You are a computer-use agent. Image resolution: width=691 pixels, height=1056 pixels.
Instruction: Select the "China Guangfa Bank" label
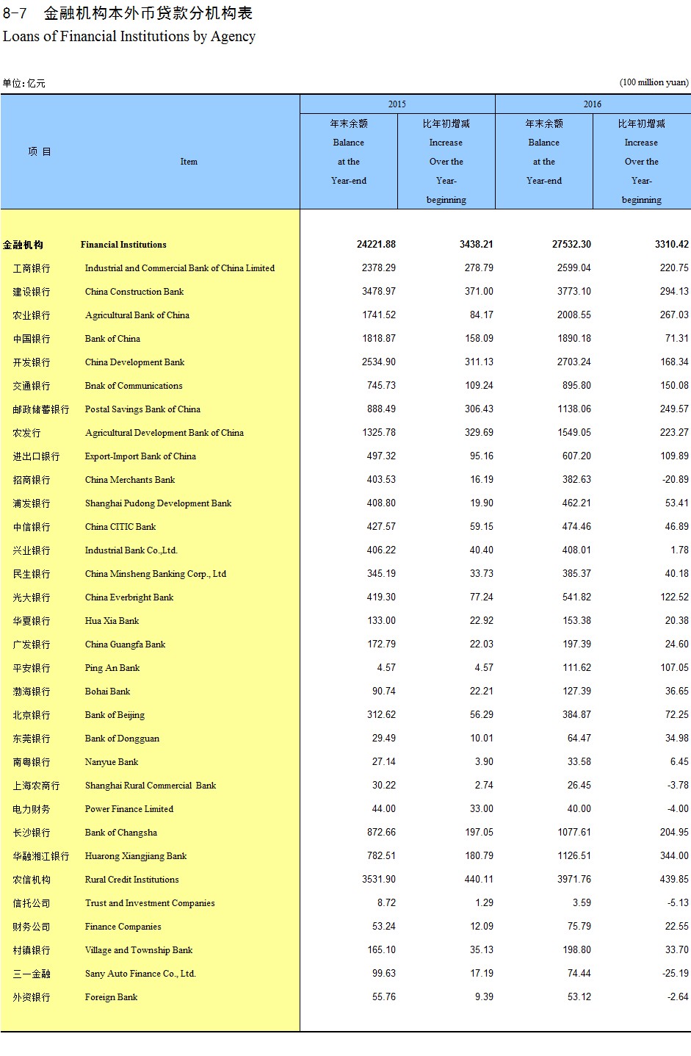pos(125,644)
